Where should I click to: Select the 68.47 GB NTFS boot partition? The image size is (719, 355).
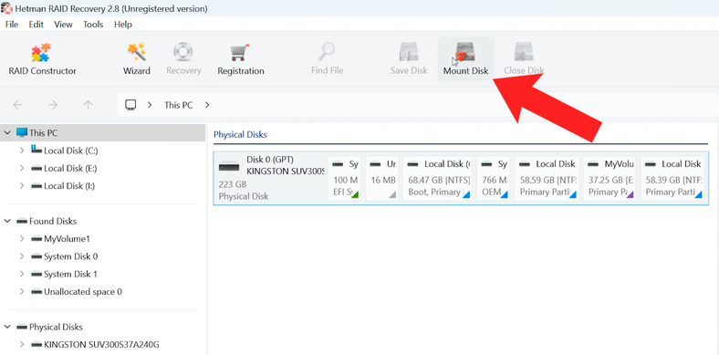(x=437, y=178)
